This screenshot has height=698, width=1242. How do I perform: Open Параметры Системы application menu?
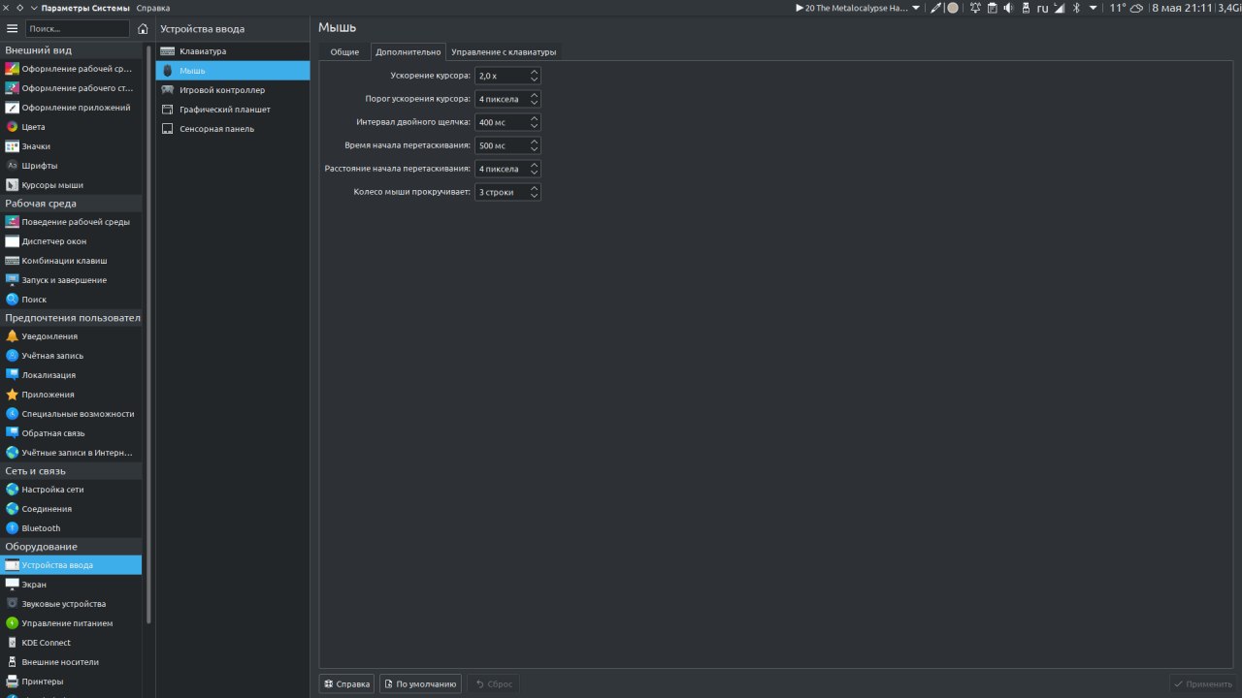click(85, 8)
